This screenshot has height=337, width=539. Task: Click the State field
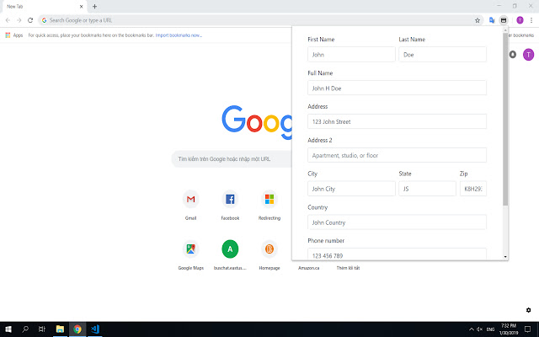(427, 189)
